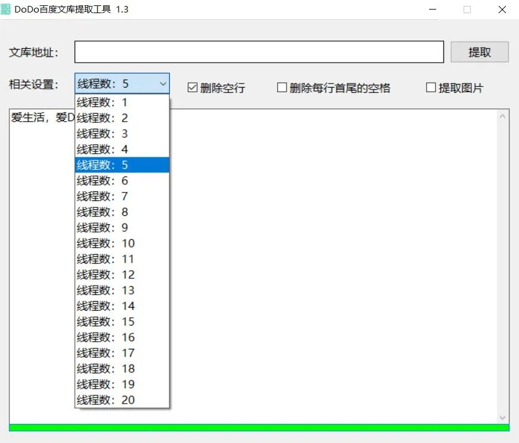Click the text area scroll down arrow

click(x=502, y=418)
